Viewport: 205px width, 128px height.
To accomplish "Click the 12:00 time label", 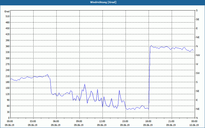I will 102,121.
